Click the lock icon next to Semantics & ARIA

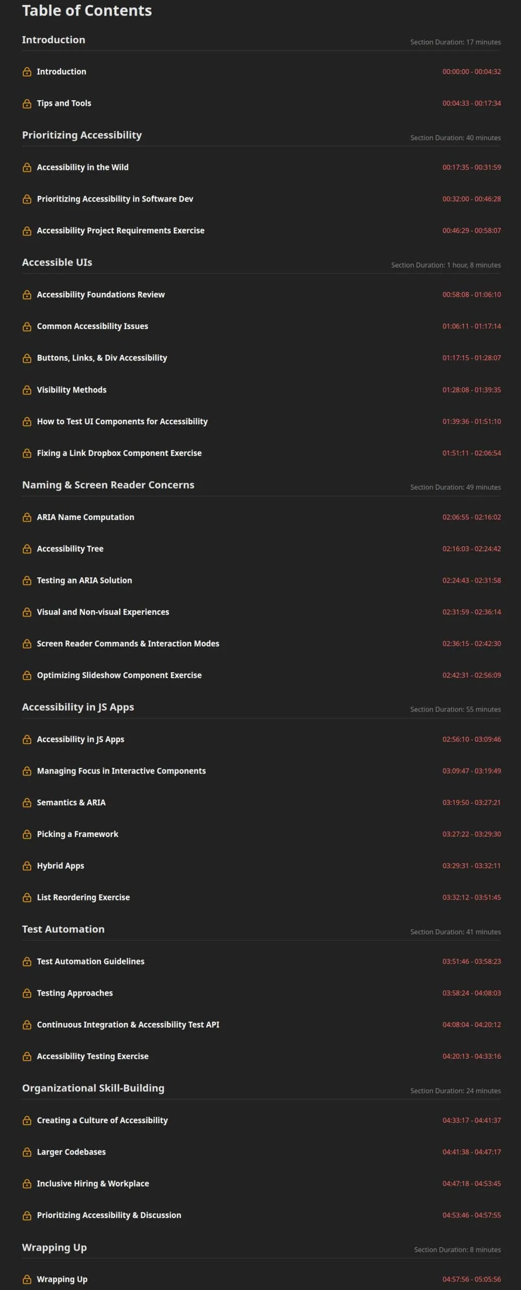coord(27,803)
